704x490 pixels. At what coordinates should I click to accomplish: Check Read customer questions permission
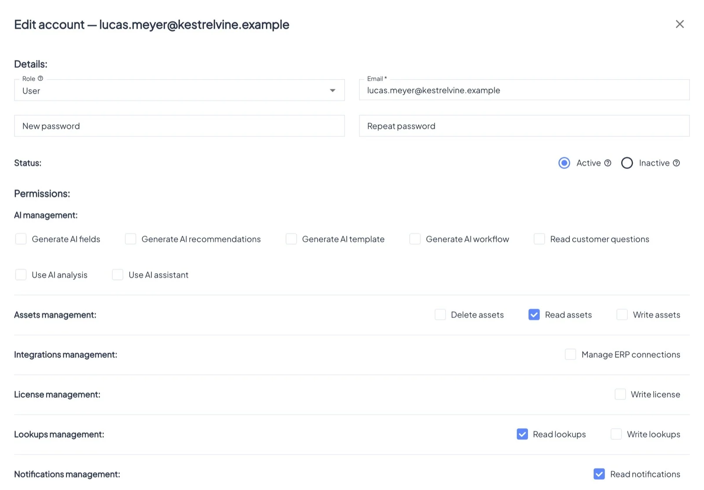[539, 239]
